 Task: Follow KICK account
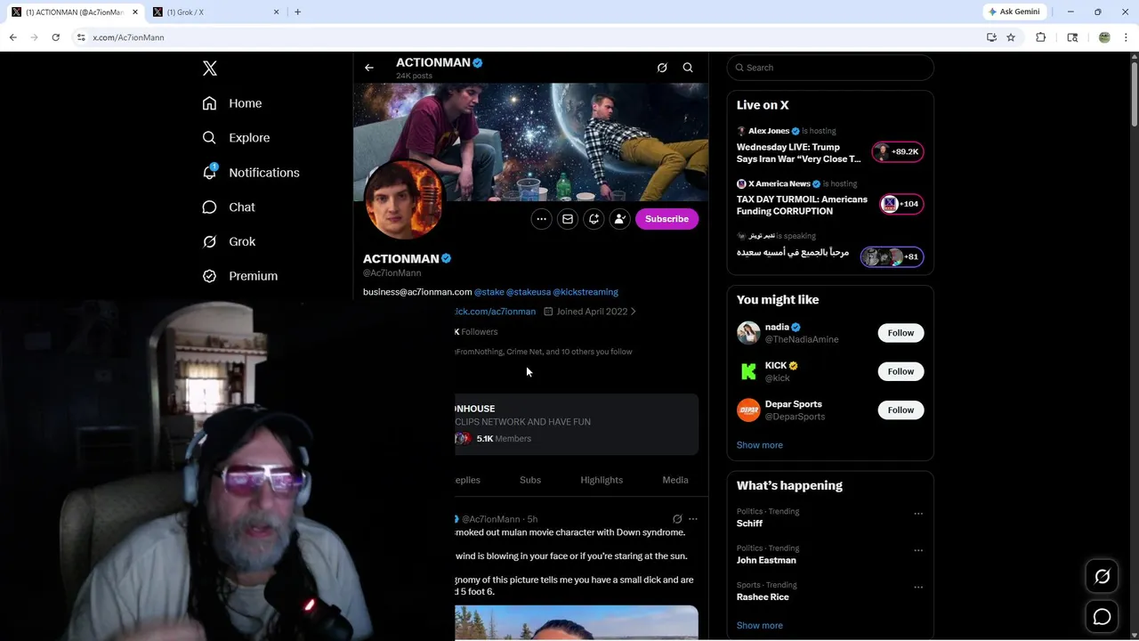point(901,371)
